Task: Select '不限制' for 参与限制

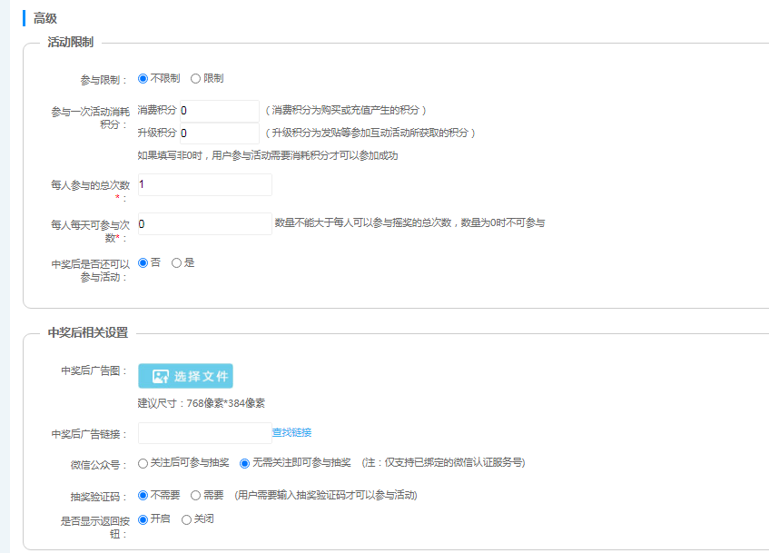Action: [x=143, y=79]
